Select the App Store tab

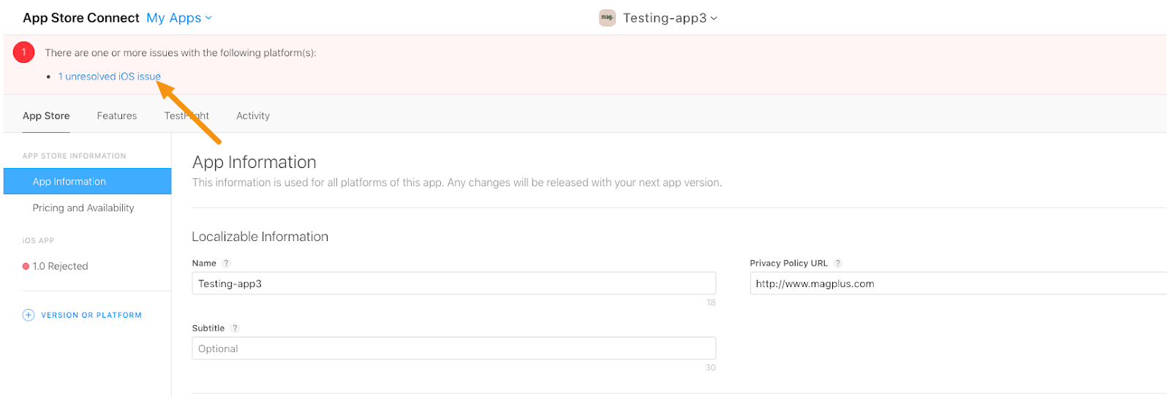46,115
